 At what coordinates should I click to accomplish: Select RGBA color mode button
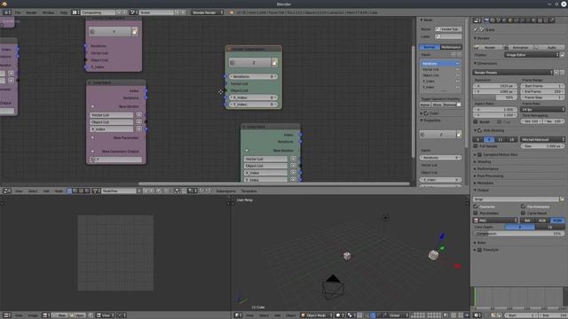[x=557, y=221]
